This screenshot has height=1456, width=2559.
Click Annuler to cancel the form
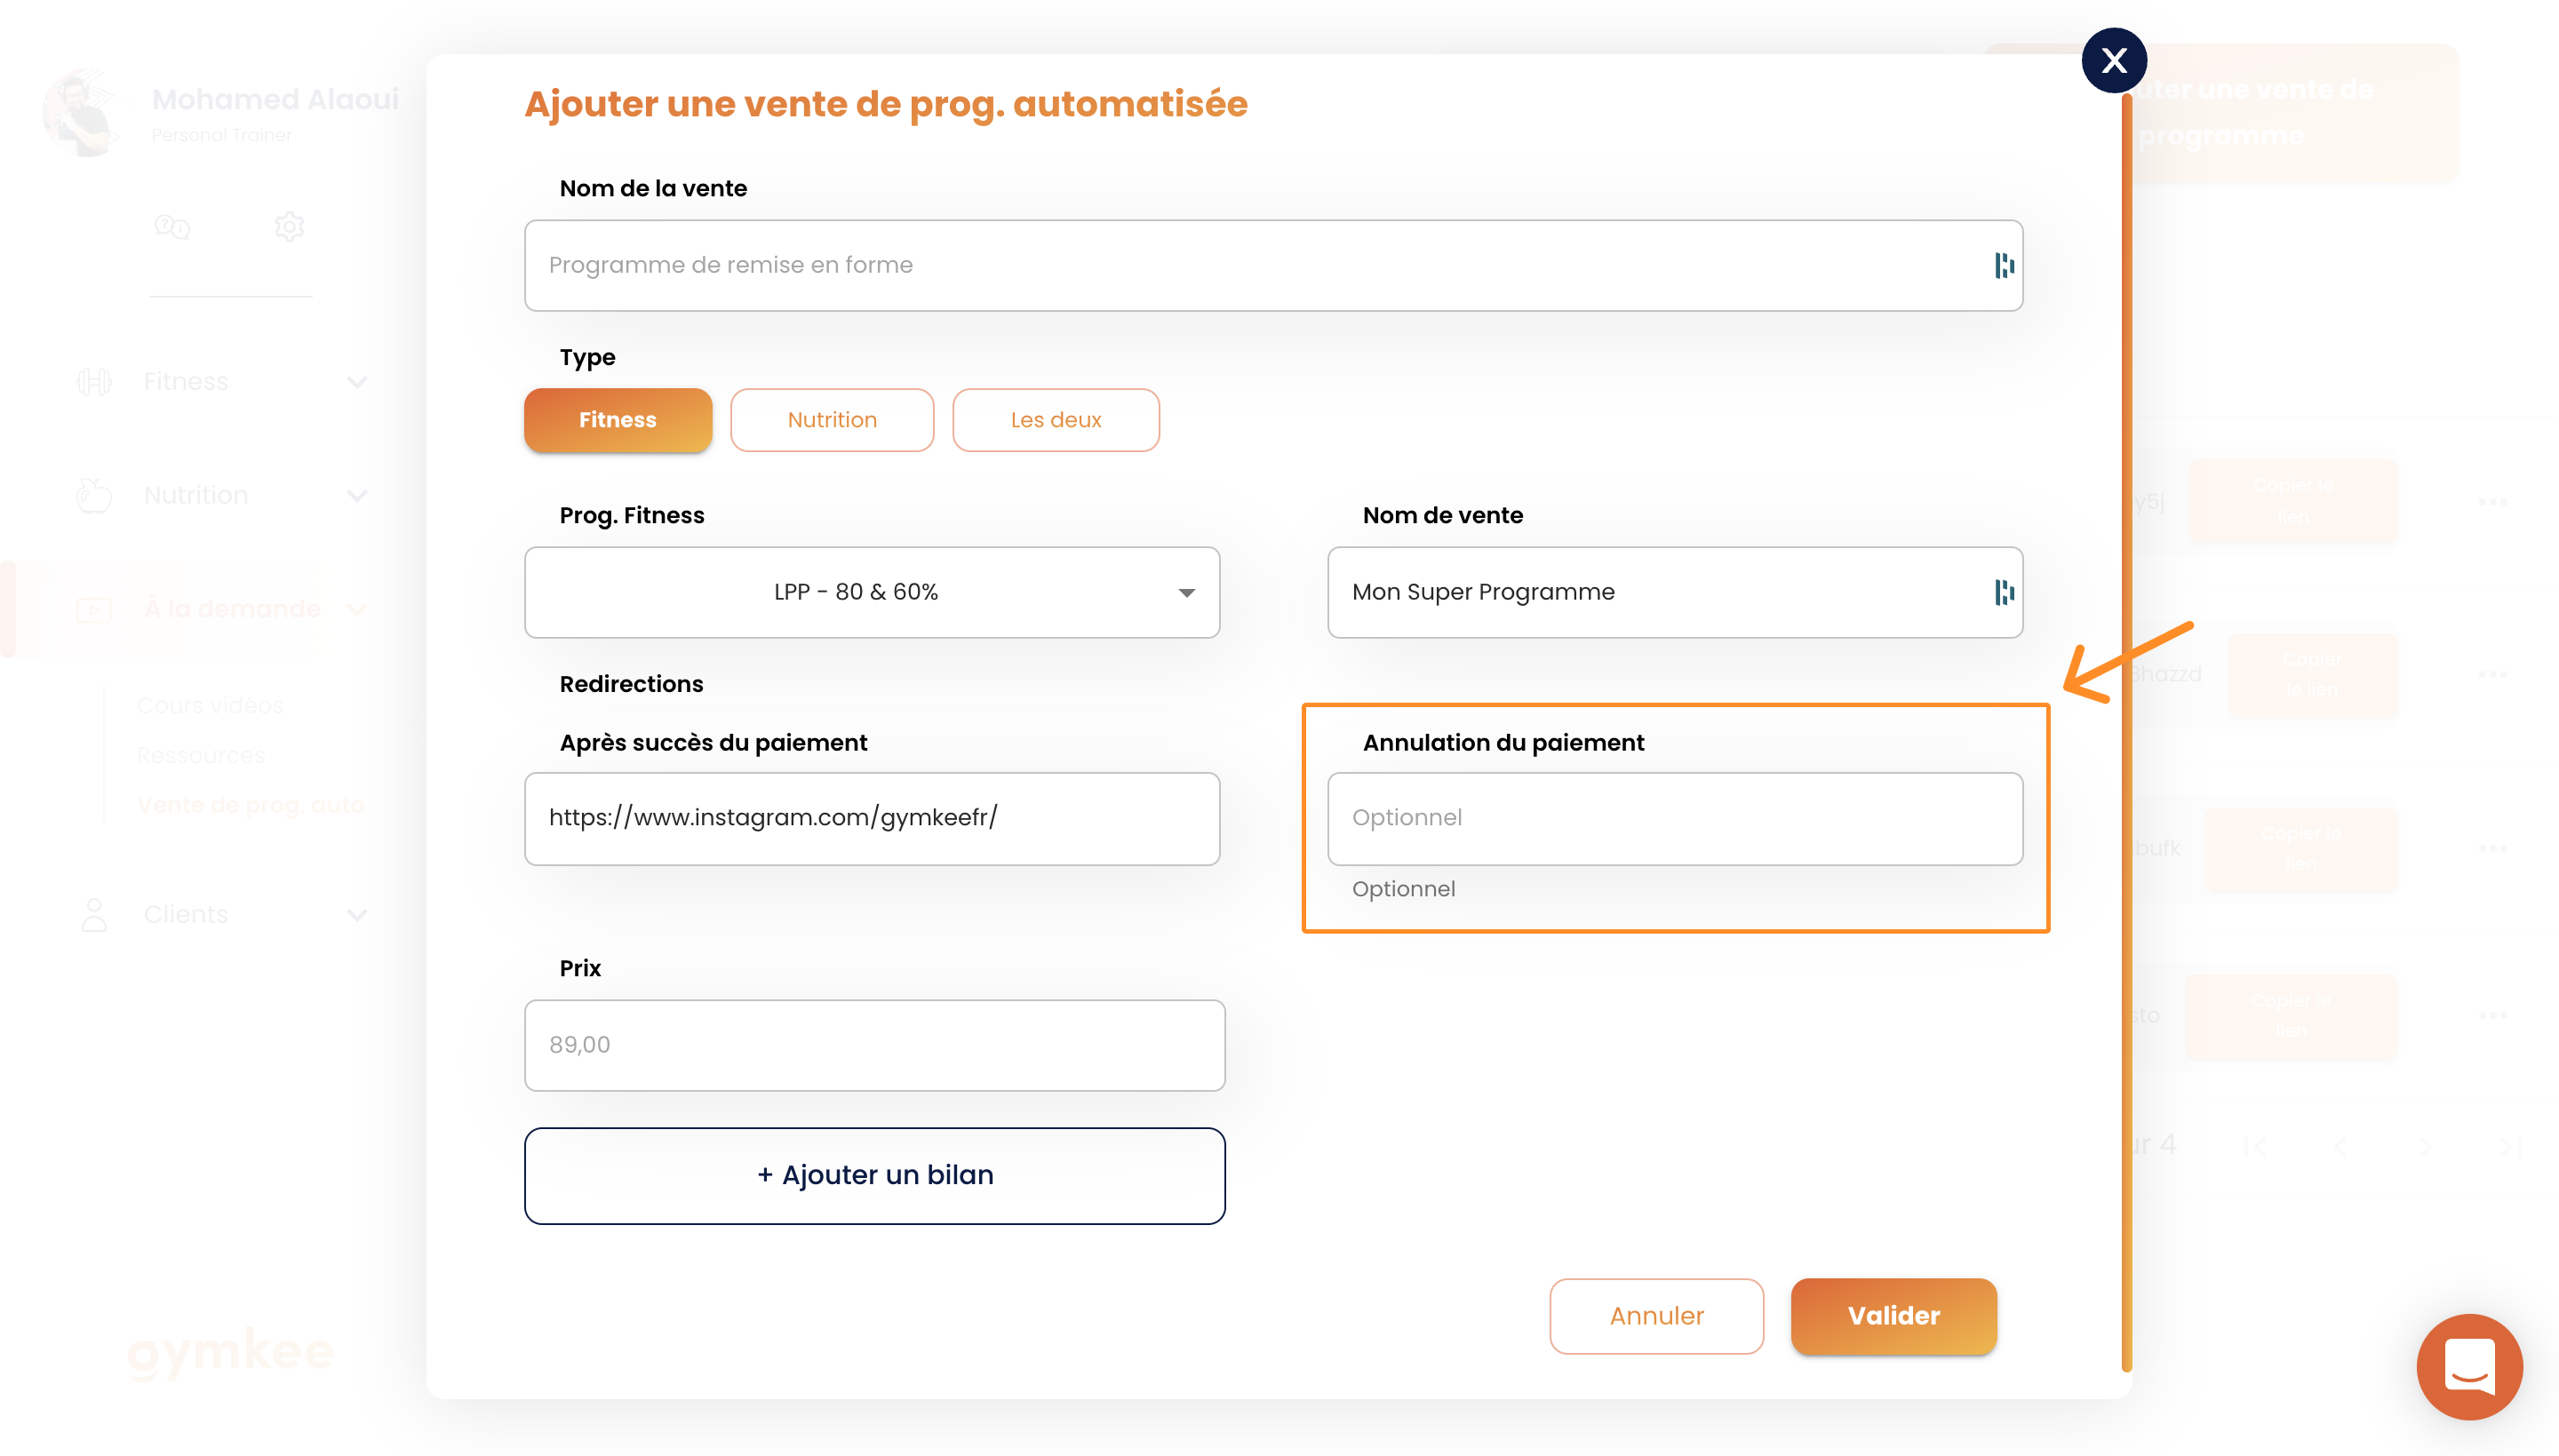tap(1656, 1315)
